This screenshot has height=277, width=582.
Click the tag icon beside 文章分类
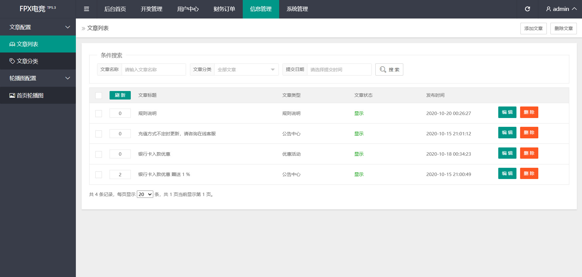pos(12,61)
